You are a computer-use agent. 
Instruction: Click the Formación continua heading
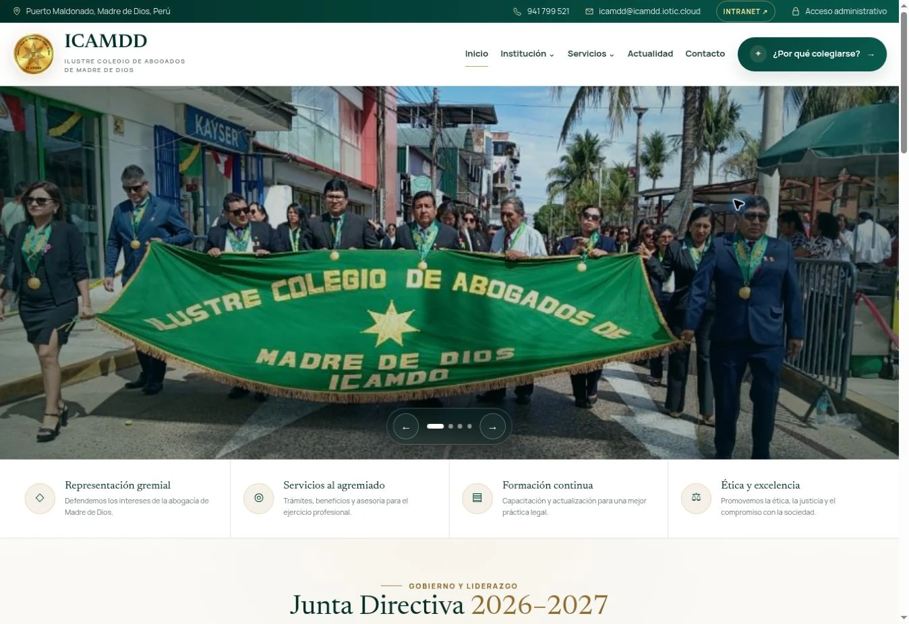[x=548, y=485]
